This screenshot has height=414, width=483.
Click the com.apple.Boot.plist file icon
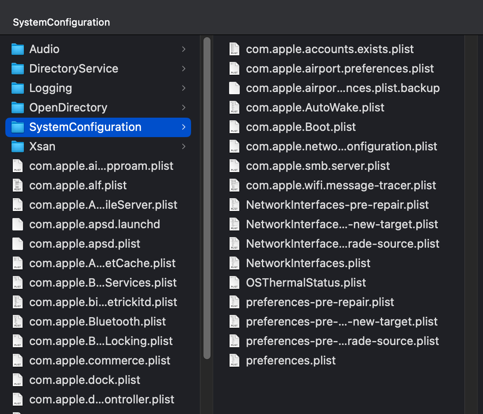[234, 127]
